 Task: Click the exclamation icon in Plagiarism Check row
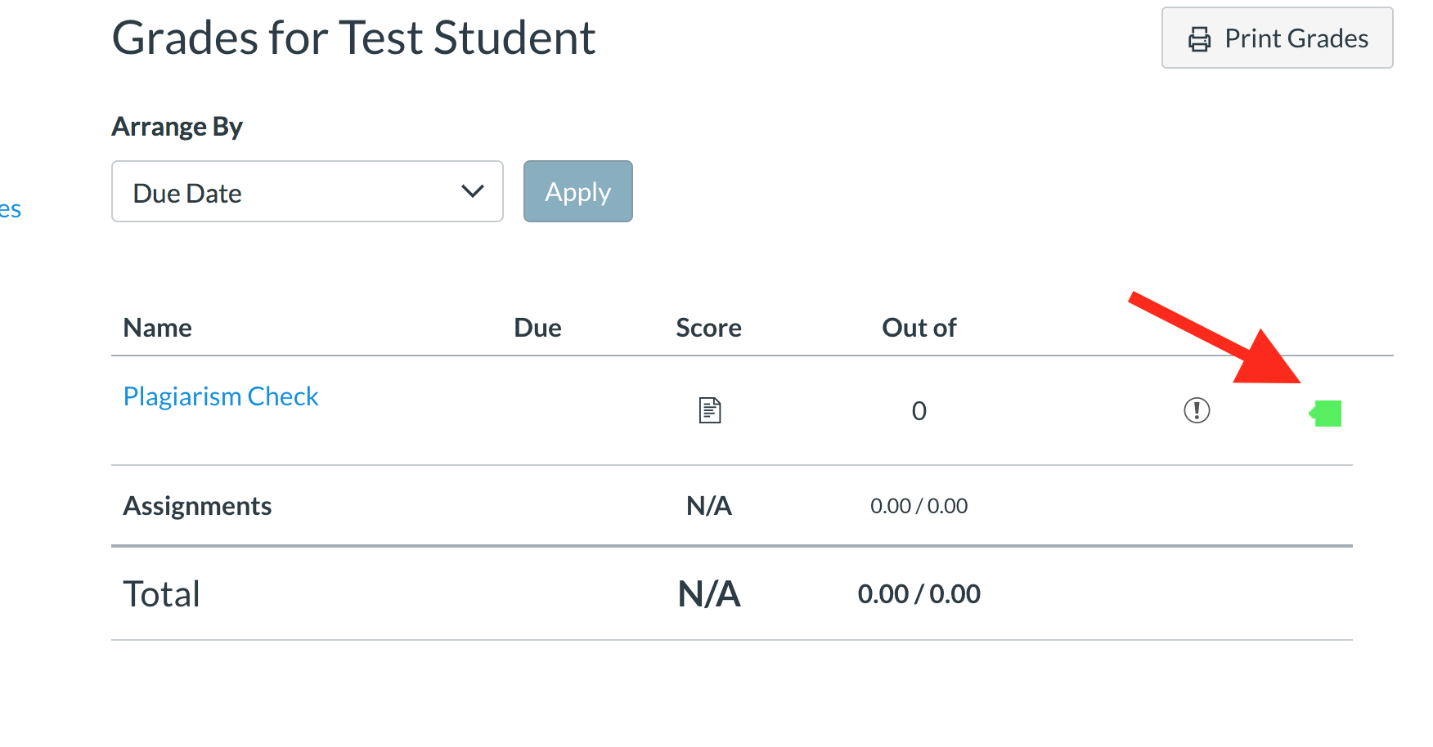(1197, 410)
